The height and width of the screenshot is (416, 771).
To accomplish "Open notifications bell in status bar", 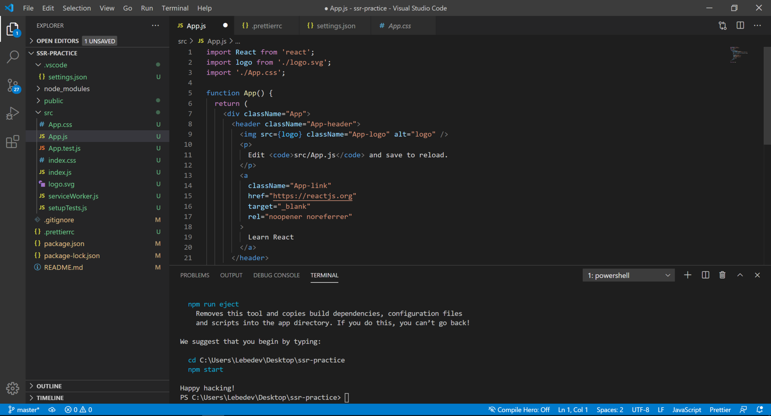I will click(760, 410).
